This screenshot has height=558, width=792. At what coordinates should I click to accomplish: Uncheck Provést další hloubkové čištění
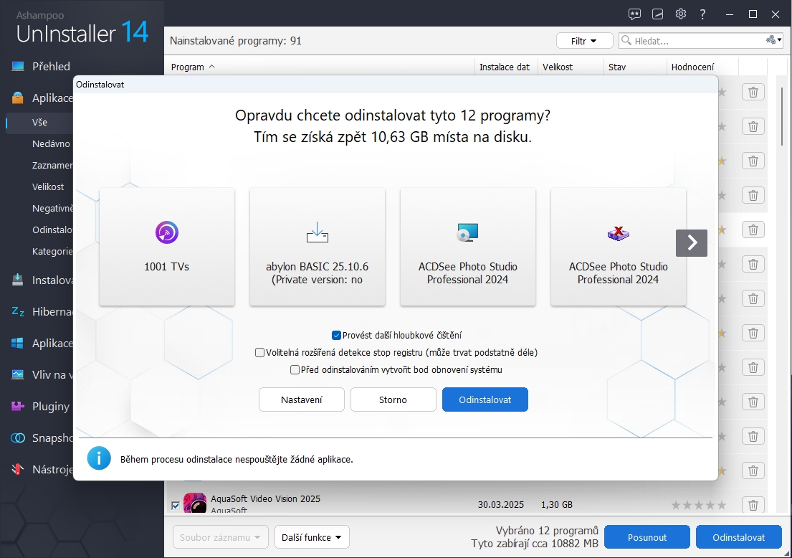point(336,335)
